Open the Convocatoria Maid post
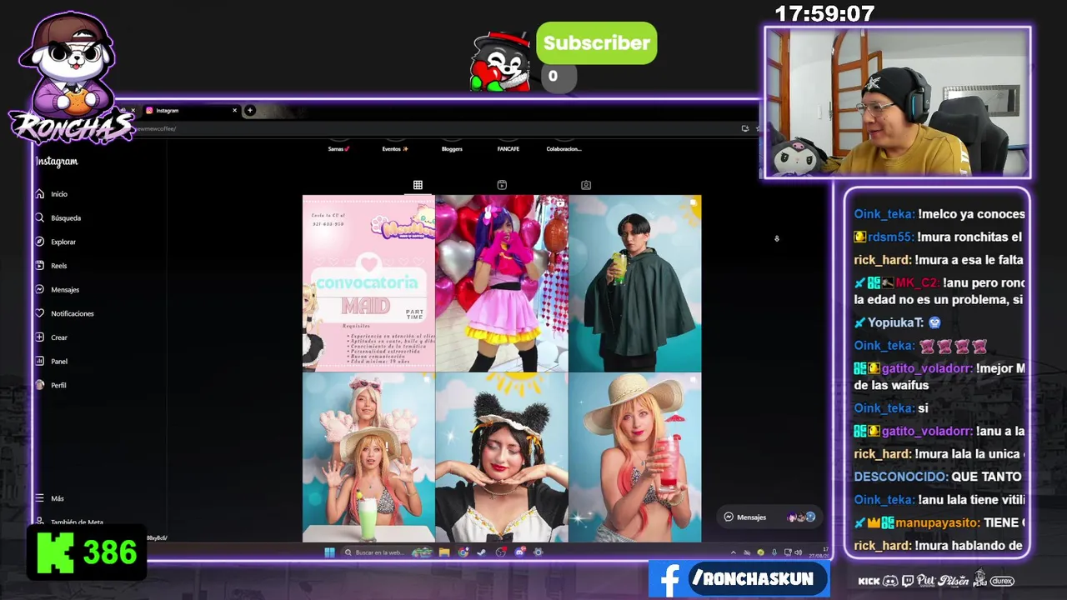The width and height of the screenshot is (1067, 600). pos(368,283)
